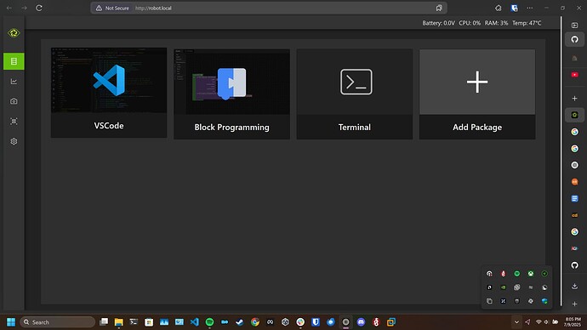Viewport: 587px width, 330px height.
Task: Click the green robot logo in sidebar
Action: (14, 33)
